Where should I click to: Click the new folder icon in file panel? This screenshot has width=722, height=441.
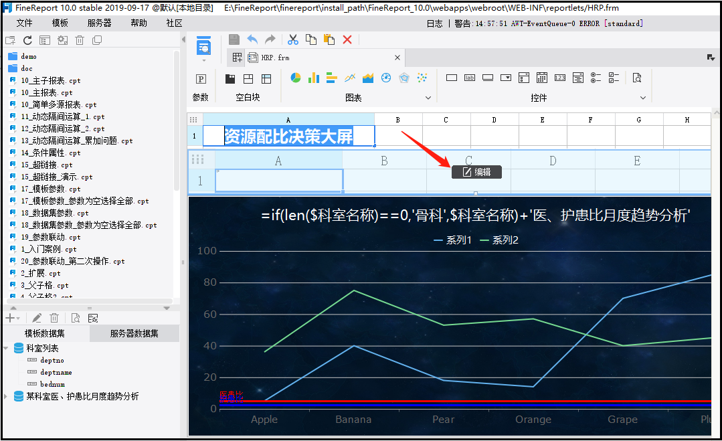pyautogui.click(x=10, y=41)
